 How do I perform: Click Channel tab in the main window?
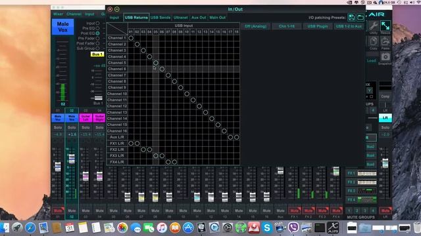point(74,14)
